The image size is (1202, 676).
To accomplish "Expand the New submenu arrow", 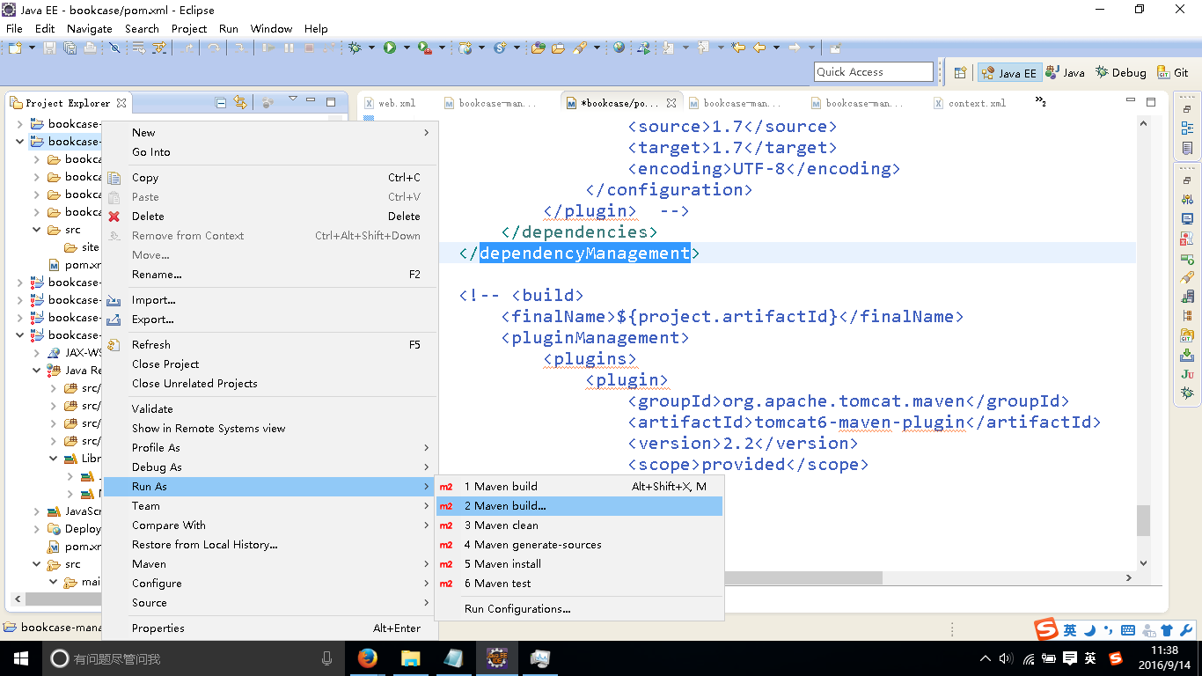I will pyautogui.click(x=427, y=133).
